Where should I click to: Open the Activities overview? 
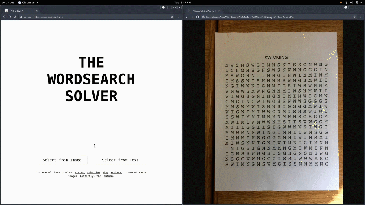pyautogui.click(x=8, y=2)
